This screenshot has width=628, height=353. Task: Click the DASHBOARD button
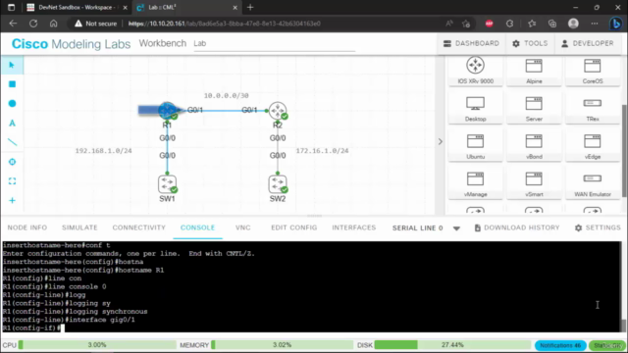coord(471,43)
